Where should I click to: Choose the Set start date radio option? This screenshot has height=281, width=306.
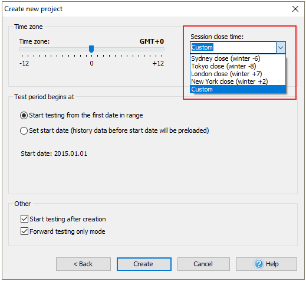pyautogui.click(x=24, y=130)
